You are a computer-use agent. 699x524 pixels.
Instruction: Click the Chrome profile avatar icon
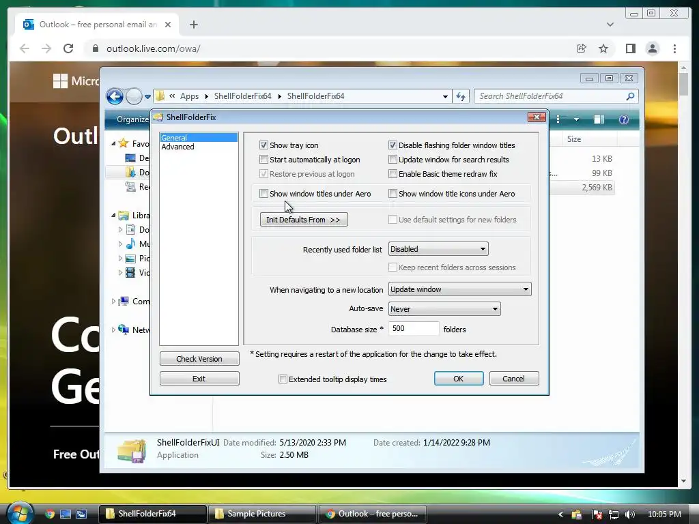(x=652, y=48)
